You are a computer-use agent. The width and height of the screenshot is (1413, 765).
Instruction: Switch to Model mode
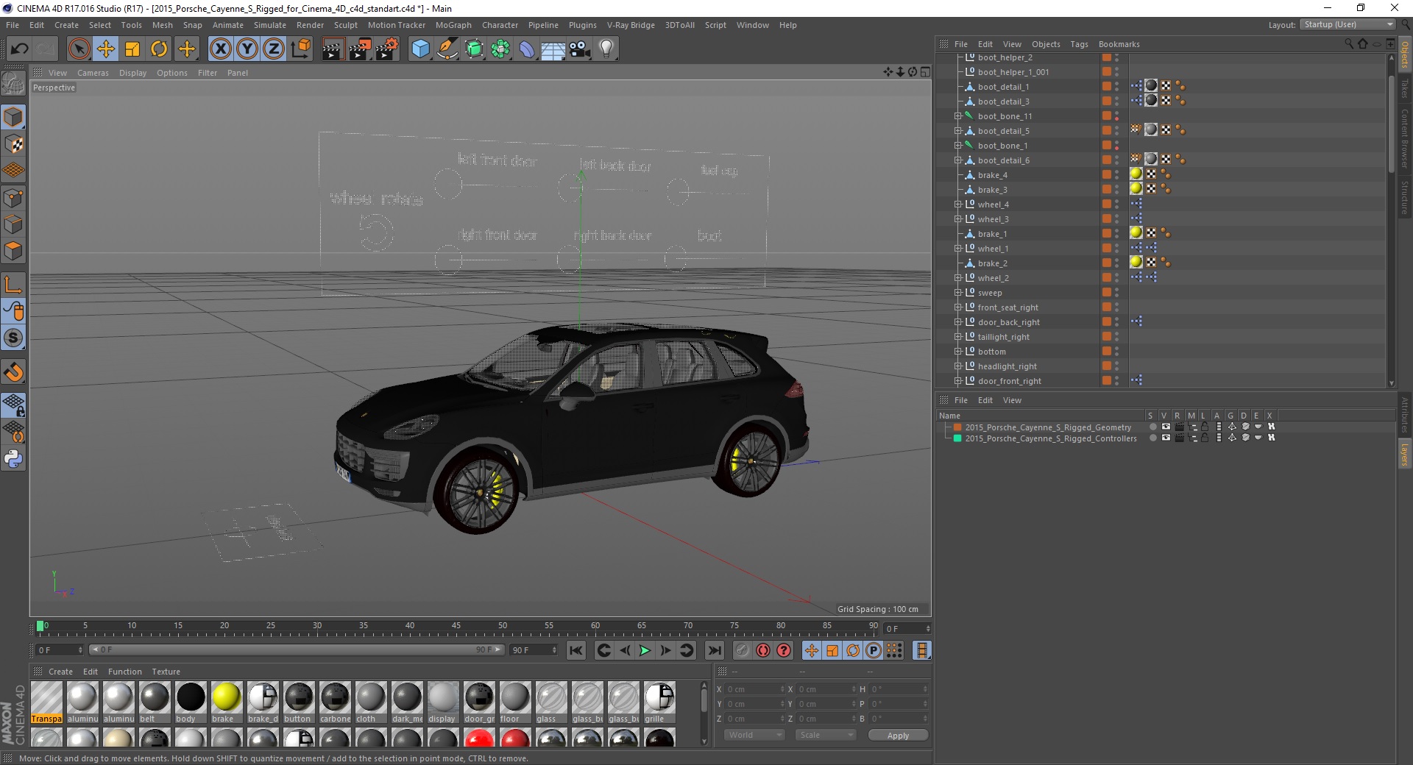click(x=13, y=117)
